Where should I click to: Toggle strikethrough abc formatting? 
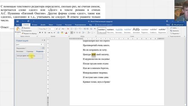point(49,33)
